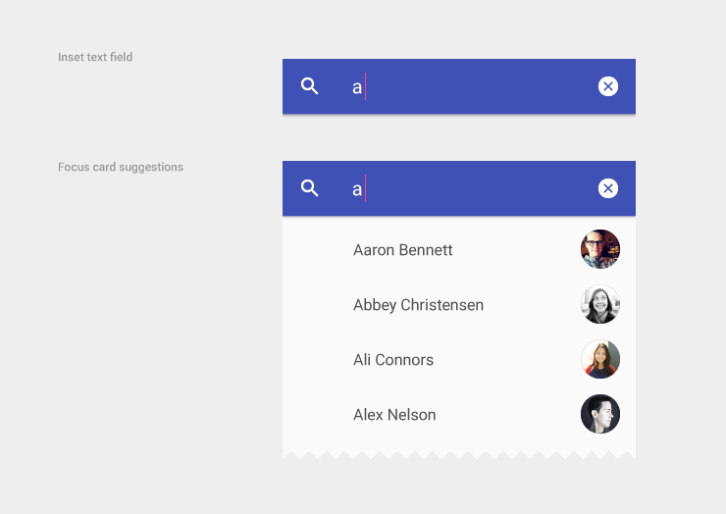Pick the Ali Connors suggestion name
Screen dimensions: 726x514
click(392, 360)
